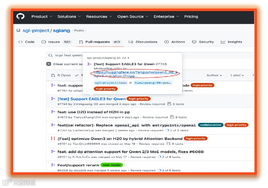Click the sgl-project:main branch label

(111, 83)
